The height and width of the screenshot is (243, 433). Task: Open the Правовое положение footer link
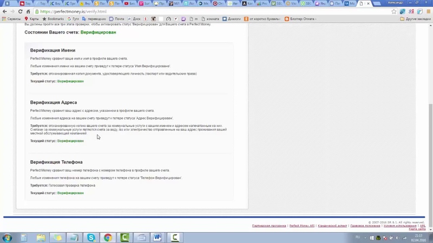[x=365, y=226]
